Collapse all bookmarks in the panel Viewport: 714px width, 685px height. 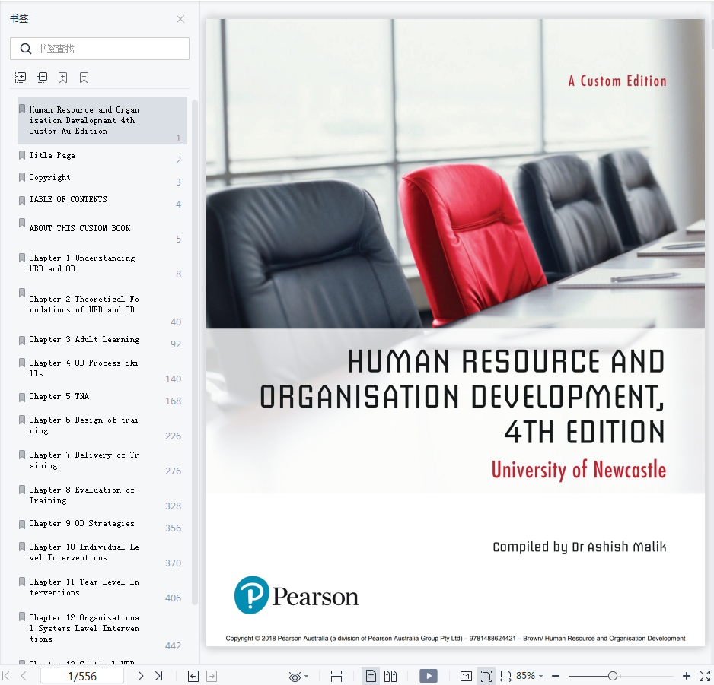coord(41,78)
